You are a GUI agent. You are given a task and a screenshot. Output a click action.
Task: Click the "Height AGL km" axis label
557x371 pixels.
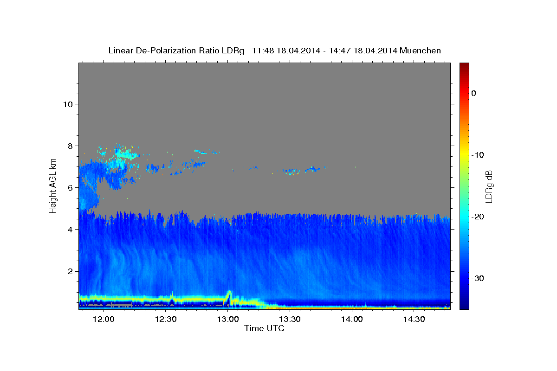(53, 185)
